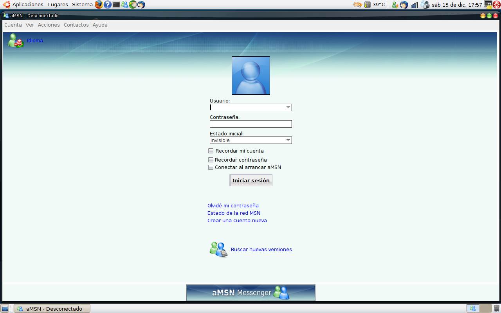Open the Estado de la red MSN link

[x=234, y=213]
